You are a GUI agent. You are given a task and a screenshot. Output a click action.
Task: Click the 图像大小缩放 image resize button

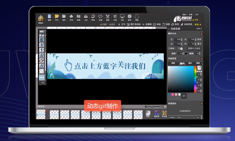tap(194, 49)
